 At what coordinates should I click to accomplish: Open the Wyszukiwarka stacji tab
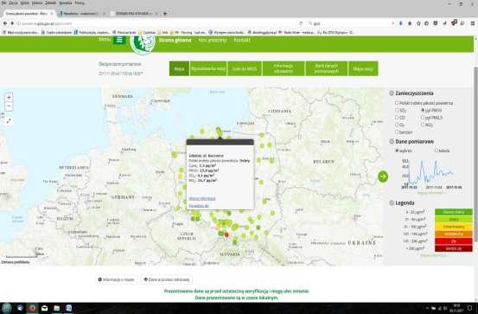[208, 68]
